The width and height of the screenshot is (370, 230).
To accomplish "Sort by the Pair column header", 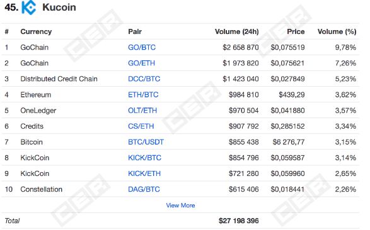I will (x=135, y=31).
